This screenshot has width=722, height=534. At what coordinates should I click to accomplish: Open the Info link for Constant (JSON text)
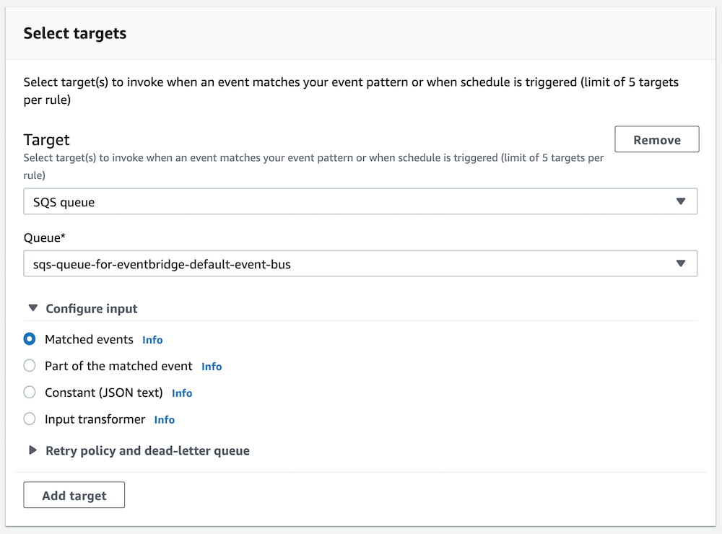[x=181, y=393]
